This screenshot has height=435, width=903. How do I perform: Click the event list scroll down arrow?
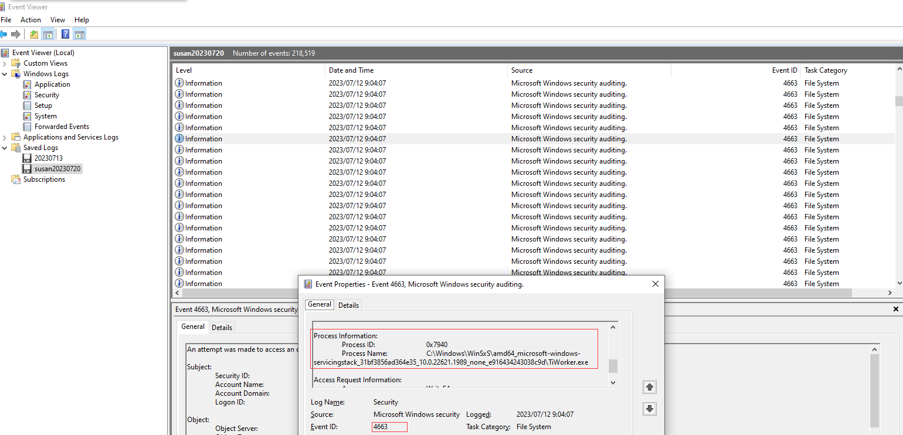(899, 283)
